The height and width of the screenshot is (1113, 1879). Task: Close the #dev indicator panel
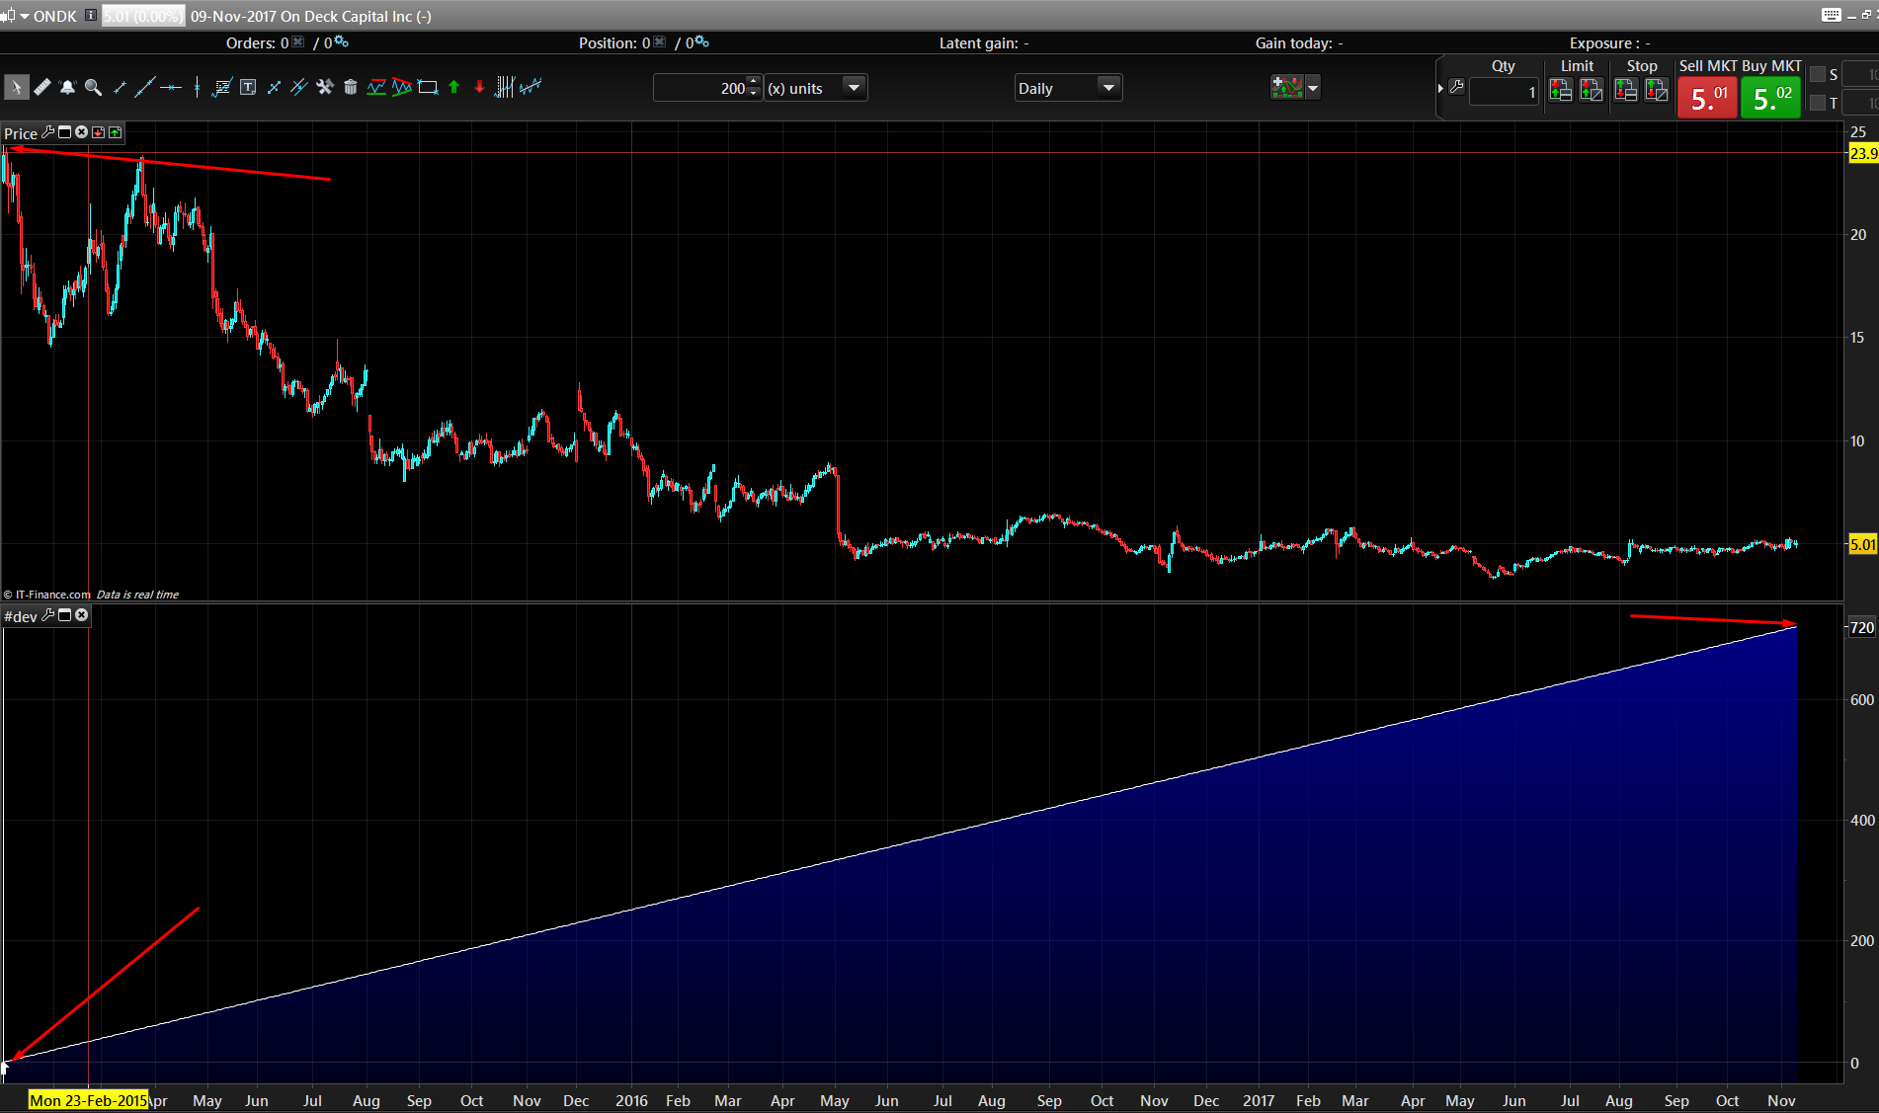pos(82,615)
